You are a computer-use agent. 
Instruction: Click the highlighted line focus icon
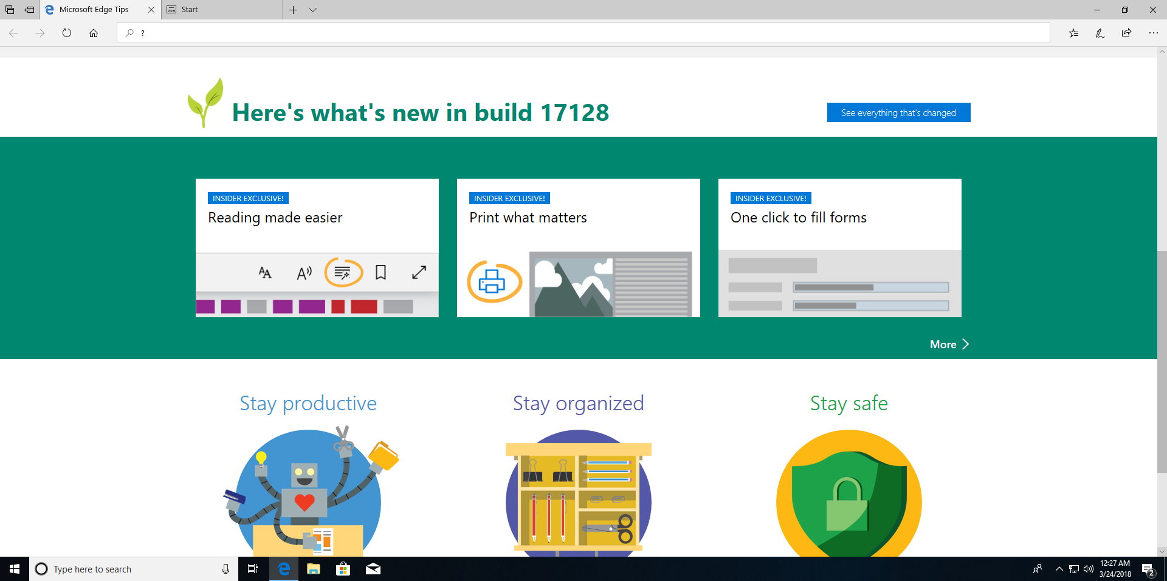pos(343,272)
